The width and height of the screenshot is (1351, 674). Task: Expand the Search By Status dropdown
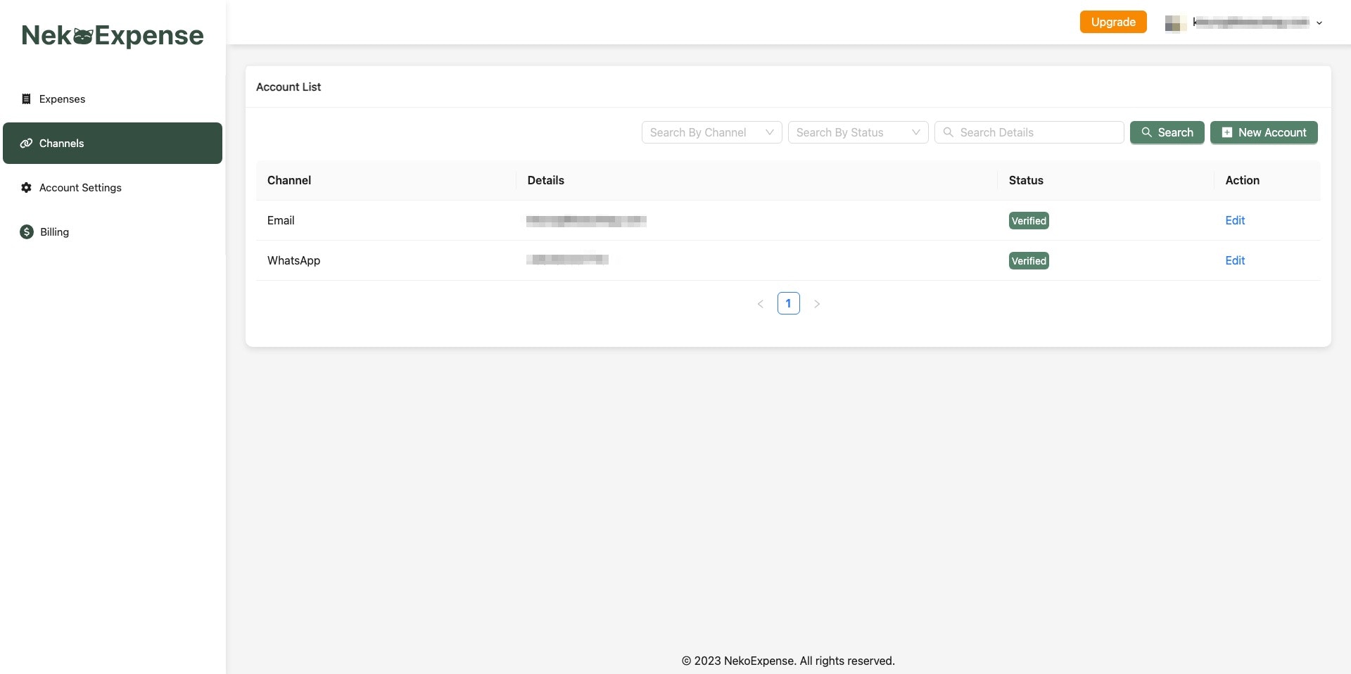pyautogui.click(x=858, y=132)
